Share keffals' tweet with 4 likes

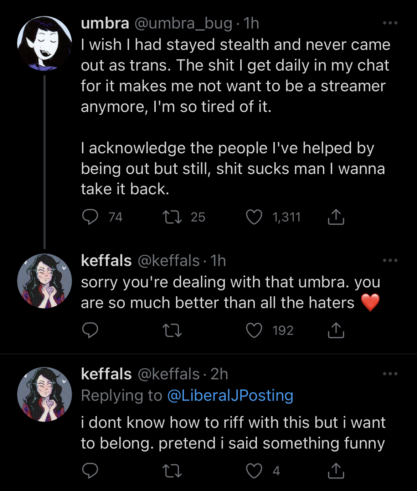tap(336, 471)
